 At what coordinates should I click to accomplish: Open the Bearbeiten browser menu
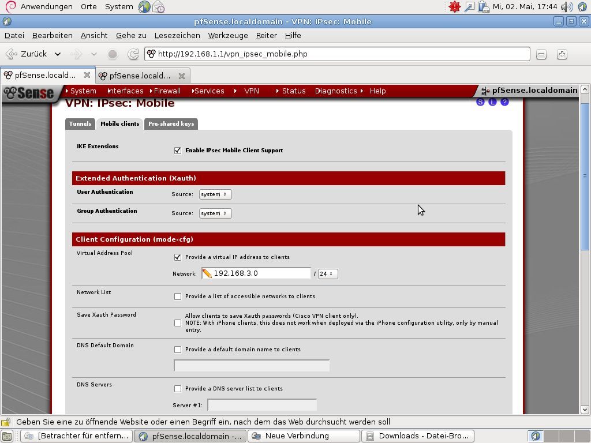point(53,35)
